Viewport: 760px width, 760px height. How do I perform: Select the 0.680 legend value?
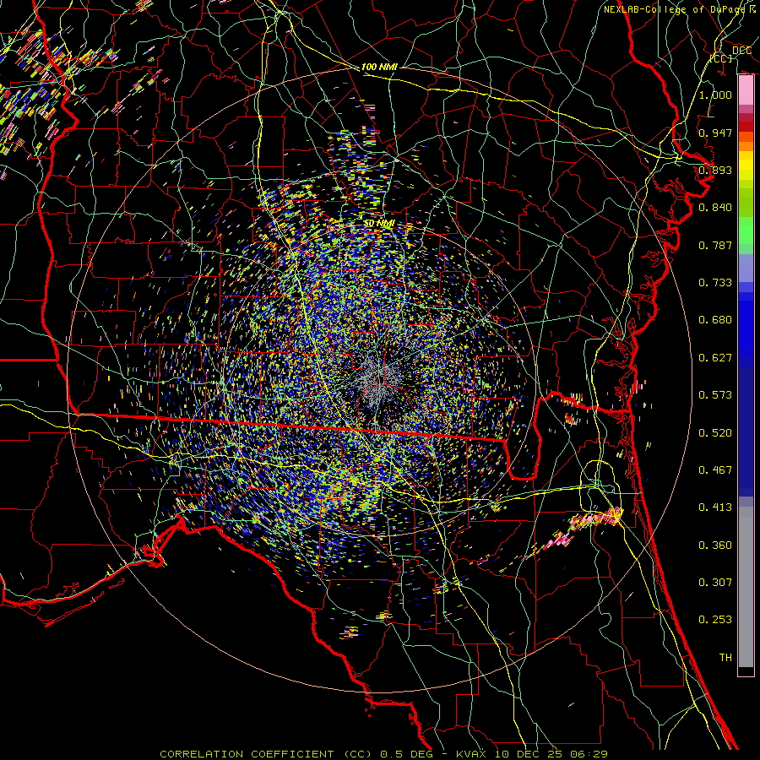(x=715, y=320)
